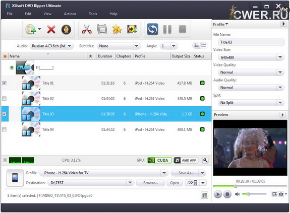Click the log list icon in status bar
The width and height of the screenshot is (290, 213).
[205, 195]
